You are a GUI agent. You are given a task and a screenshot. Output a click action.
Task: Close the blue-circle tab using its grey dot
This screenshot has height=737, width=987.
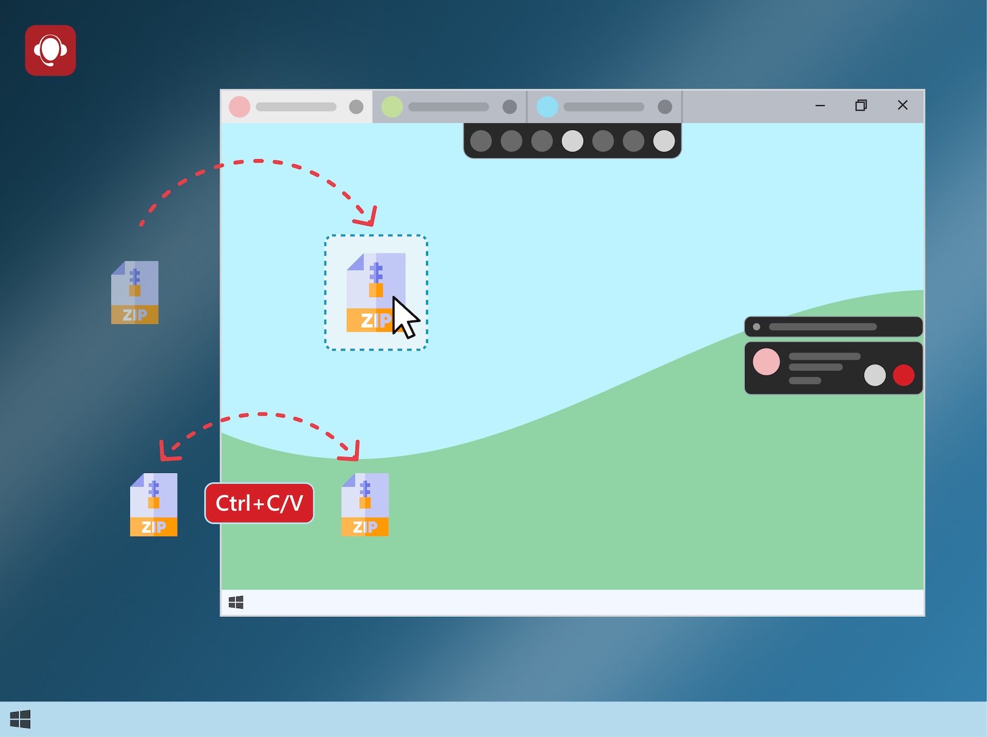(x=665, y=107)
